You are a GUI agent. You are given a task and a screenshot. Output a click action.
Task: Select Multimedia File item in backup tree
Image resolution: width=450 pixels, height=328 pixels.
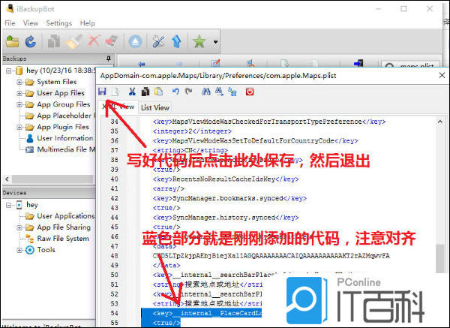click(x=66, y=149)
